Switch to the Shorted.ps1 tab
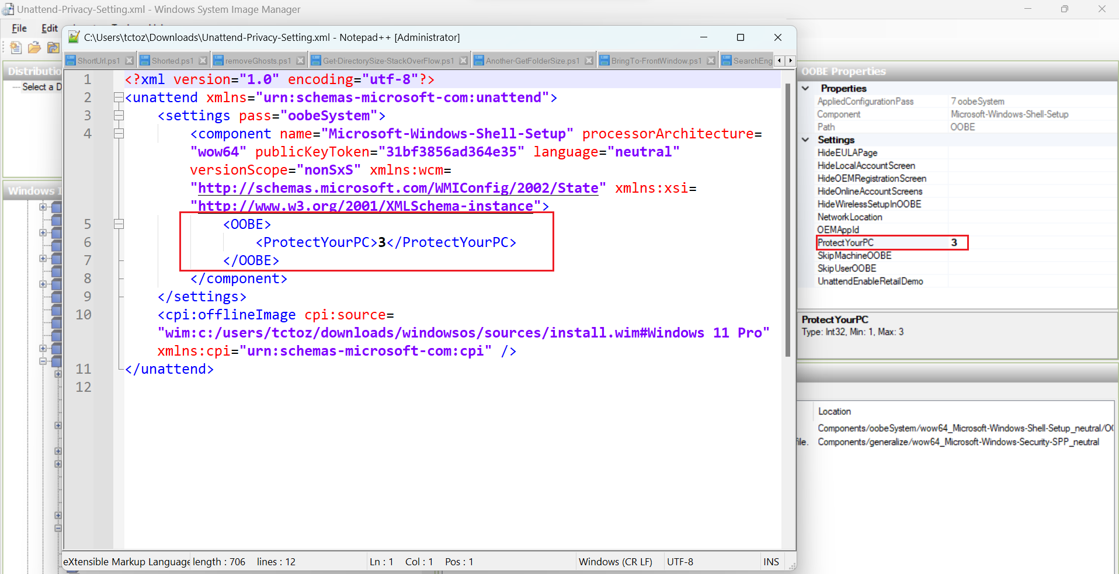The height and width of the screenshot is (574, 1119). pyautogui.click(x=173, y=61)
